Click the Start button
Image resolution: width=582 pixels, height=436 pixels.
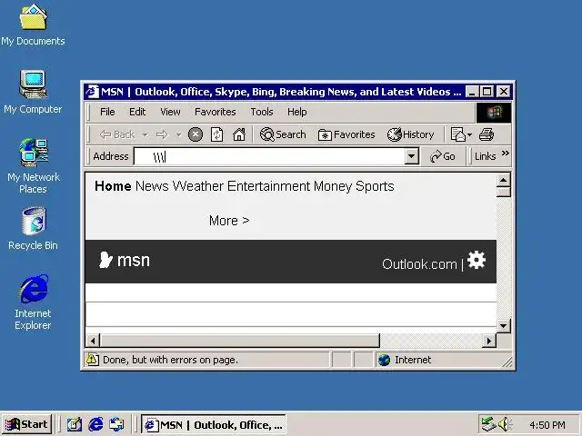point(26,424)
